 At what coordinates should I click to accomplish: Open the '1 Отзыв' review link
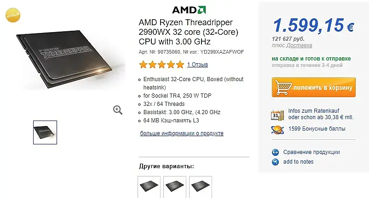click(197, 65)
